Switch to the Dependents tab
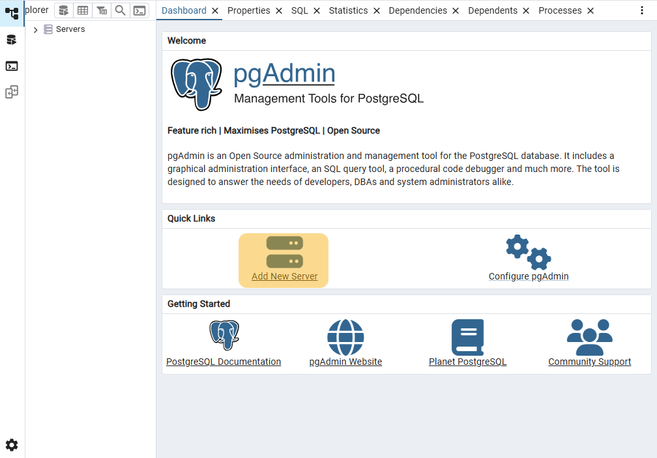Image resolution: width=657 pixels, height=458 pixels. [493, 10]
